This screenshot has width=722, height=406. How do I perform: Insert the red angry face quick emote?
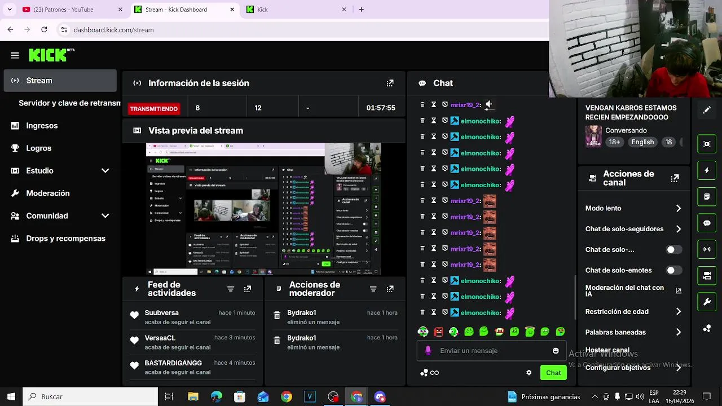click(438, 332)
